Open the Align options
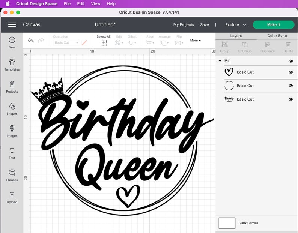298x233 pixels. click(150, 43)
